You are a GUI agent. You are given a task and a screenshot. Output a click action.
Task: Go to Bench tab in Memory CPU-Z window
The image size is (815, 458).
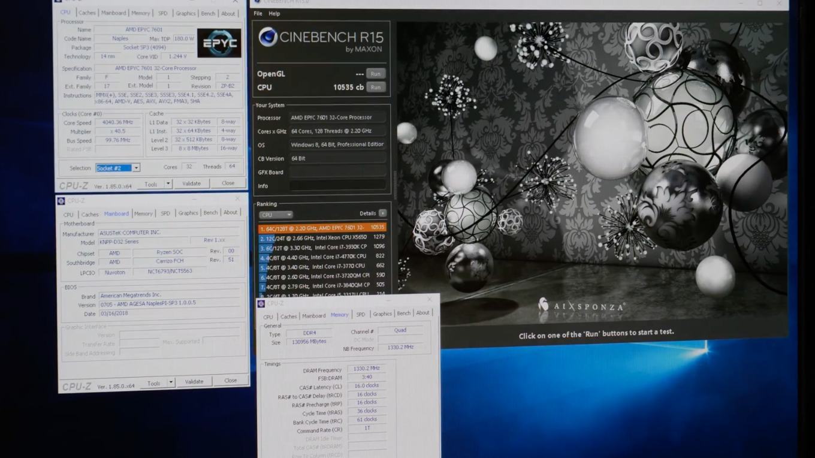click(x=404, y=313)
